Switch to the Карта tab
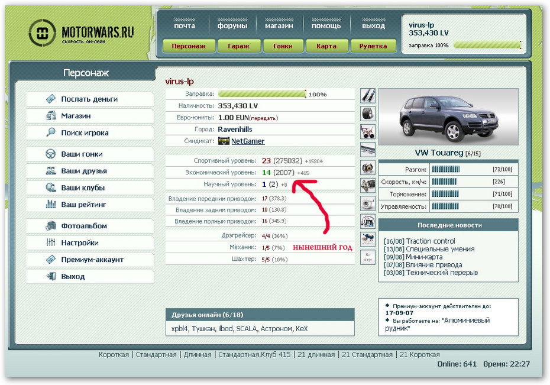This screenshot has height=385, width=550. coord(326,46)
